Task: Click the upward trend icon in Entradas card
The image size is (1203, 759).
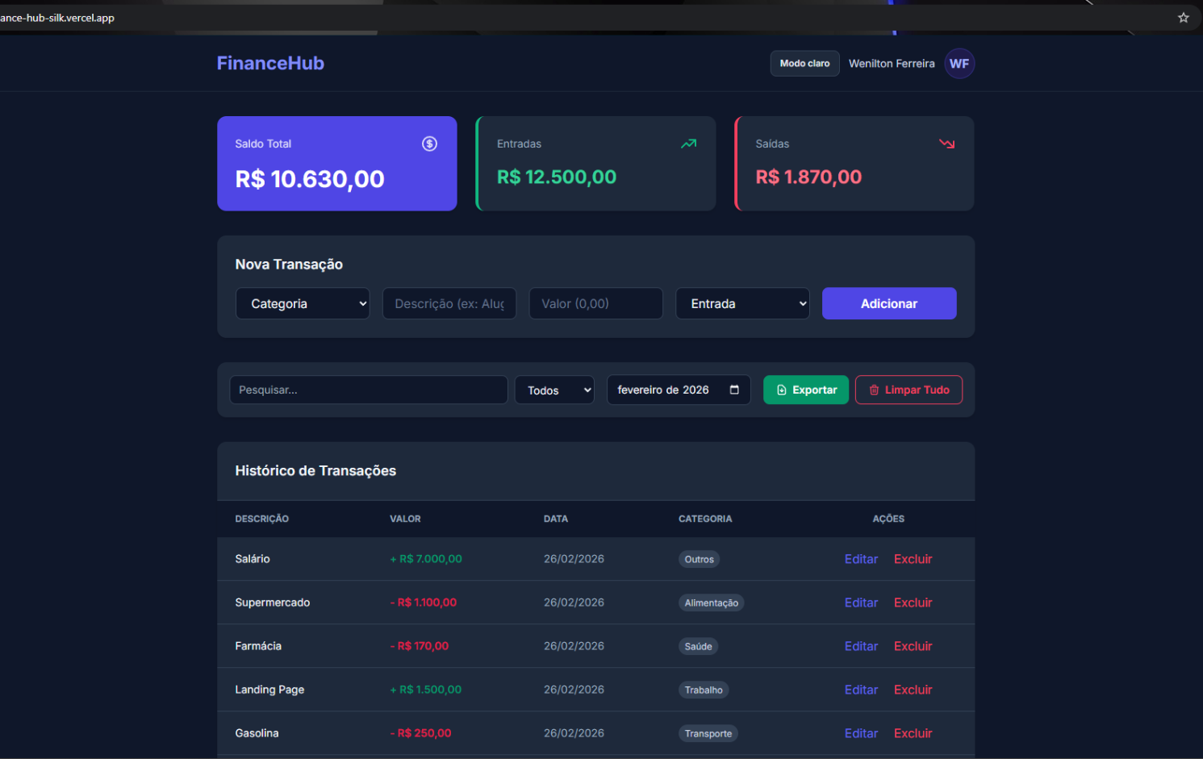Action: (688, 144)
